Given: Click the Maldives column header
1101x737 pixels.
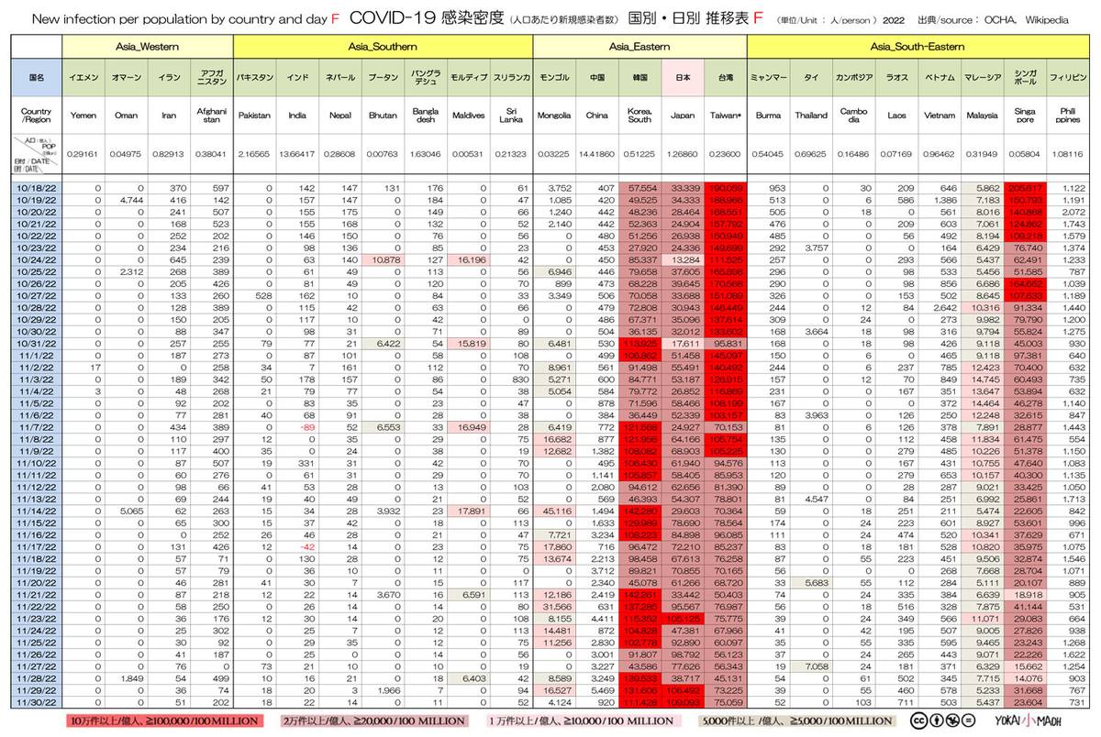Looking at the screenshot, I should pos(469,116).
